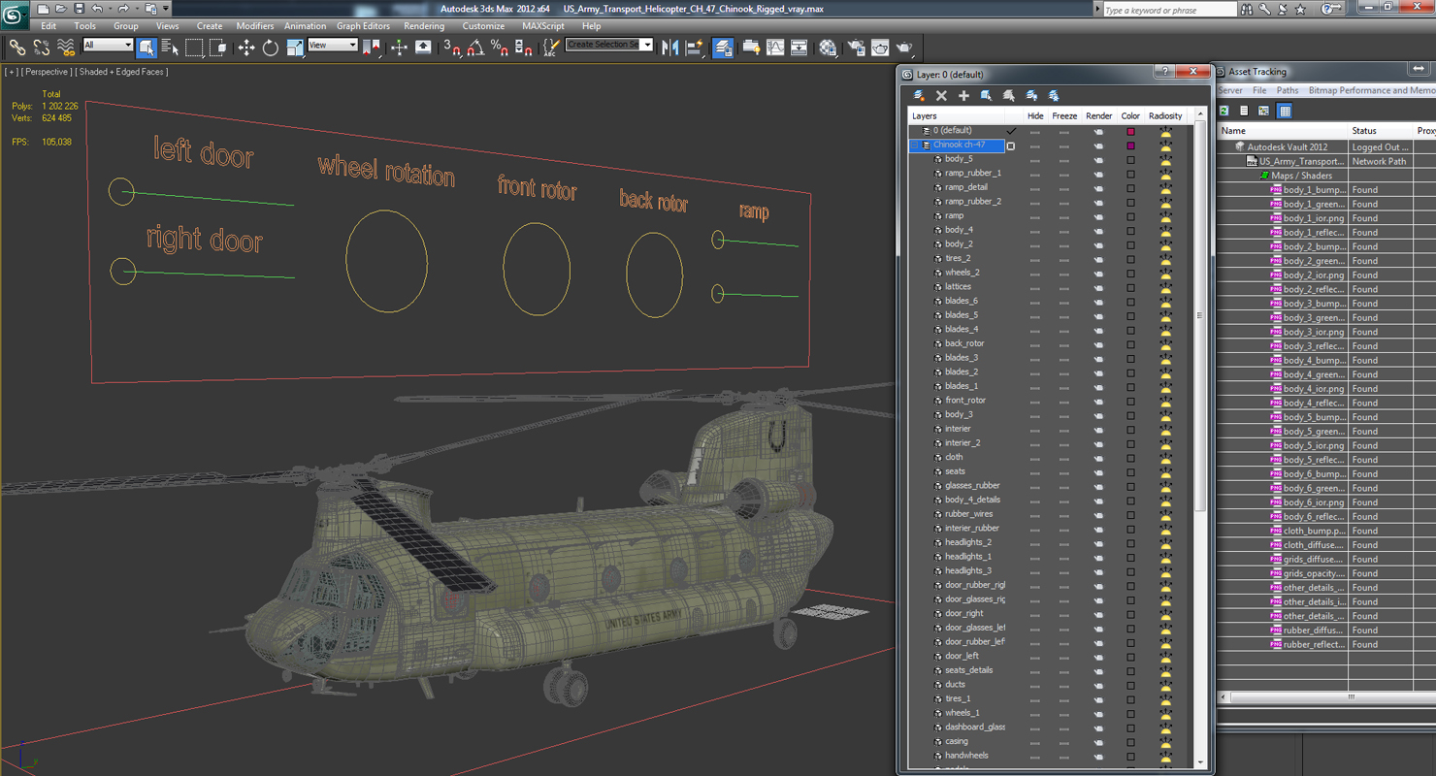Add selected objects to layer plus icon
Image resolution: width=1436 pixels, height=776 pixels.
(x=963, y=95)
